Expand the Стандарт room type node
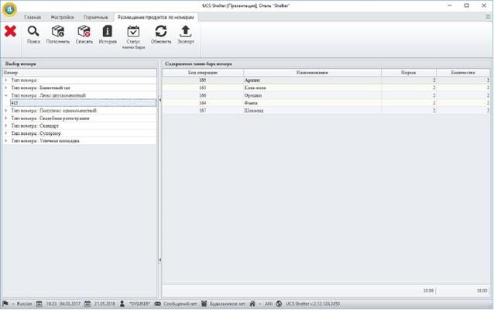494x310 pixels. (6, 126)
